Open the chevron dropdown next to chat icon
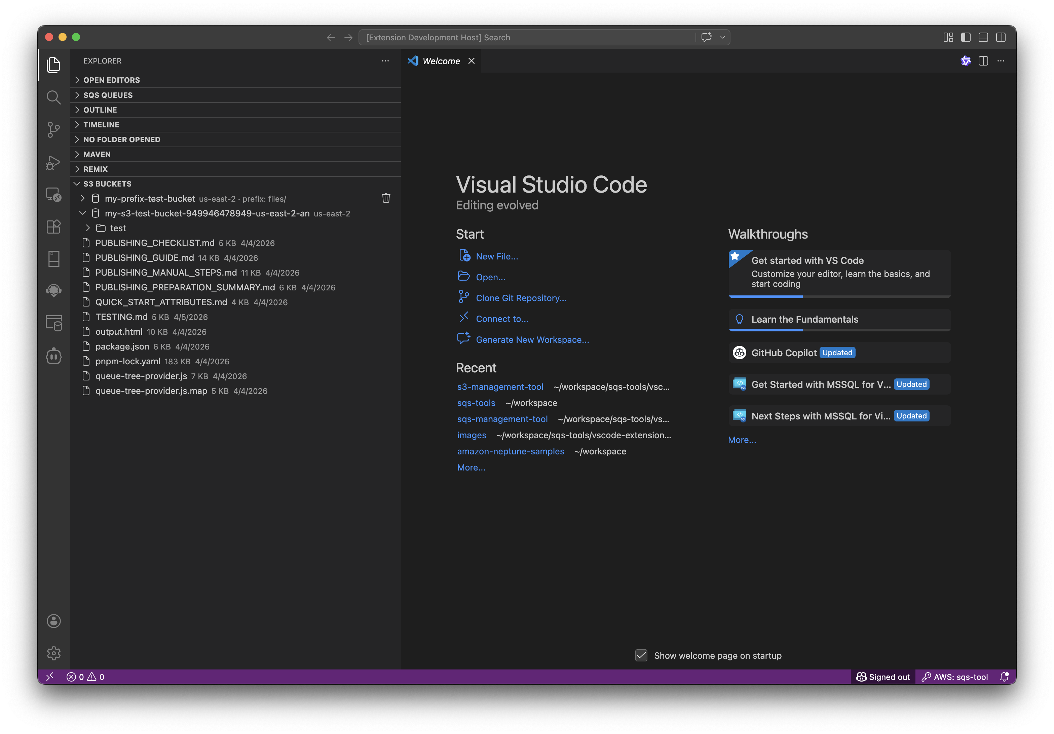The height and width of the screenshot is (734, 1054). click(722, 37)
